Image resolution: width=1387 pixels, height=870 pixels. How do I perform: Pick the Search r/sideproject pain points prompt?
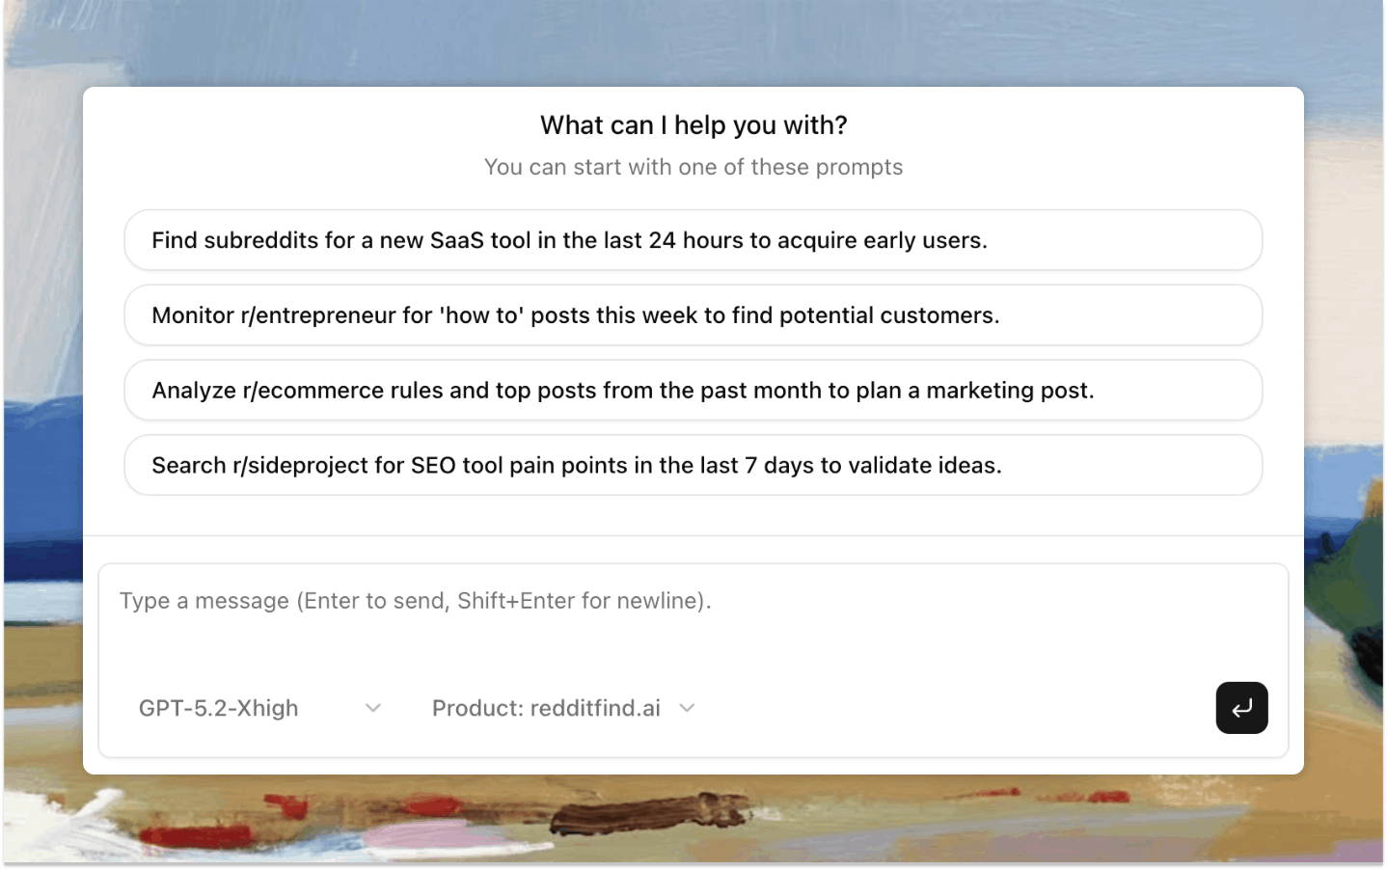pyautogui.click(x=693, y=465)
